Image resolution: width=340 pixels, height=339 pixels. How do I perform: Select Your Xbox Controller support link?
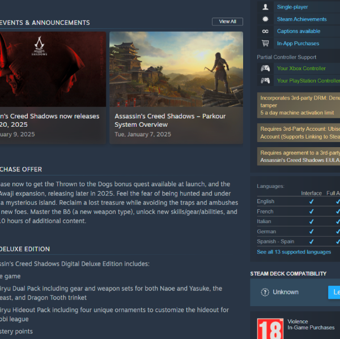pyautogui.click(x=301, y=68)
